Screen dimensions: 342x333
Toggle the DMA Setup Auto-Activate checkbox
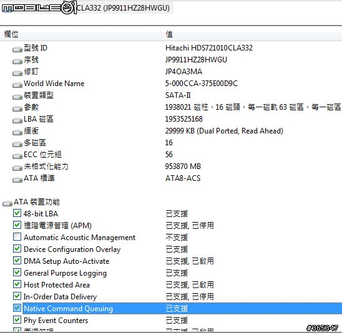17,260
